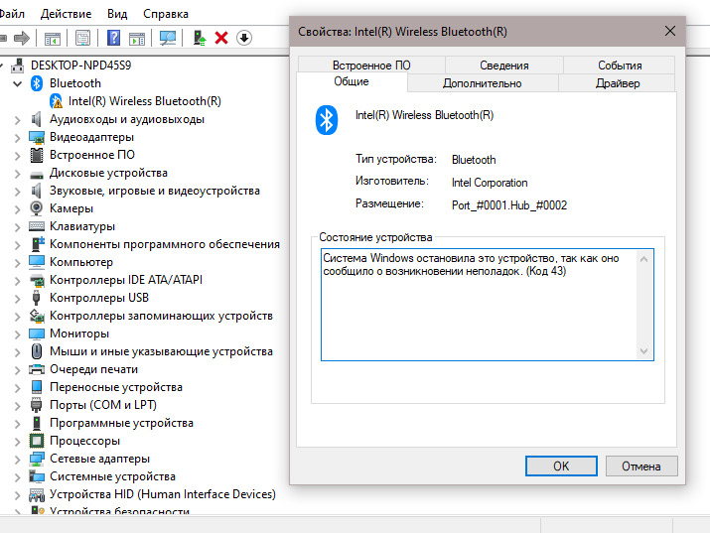Switch to the Встроенное ПО tab
The height and width of the screenshot is (533, 710).
coord(371,66)
